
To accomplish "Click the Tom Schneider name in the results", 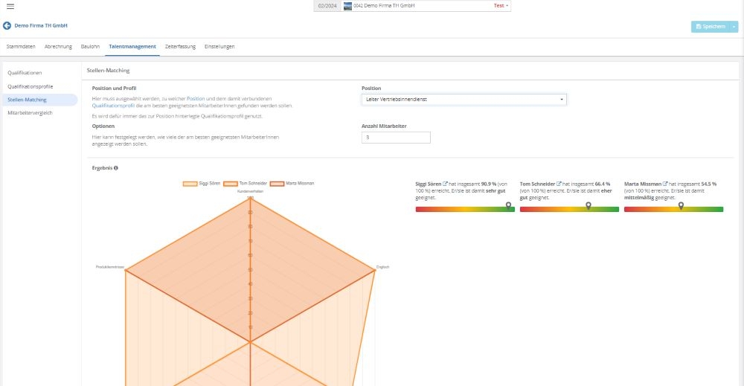I will tap(537, 184).
